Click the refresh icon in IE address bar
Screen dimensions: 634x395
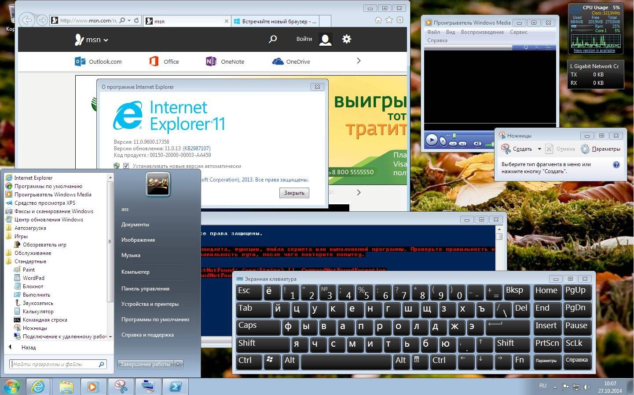coord(136,20)
